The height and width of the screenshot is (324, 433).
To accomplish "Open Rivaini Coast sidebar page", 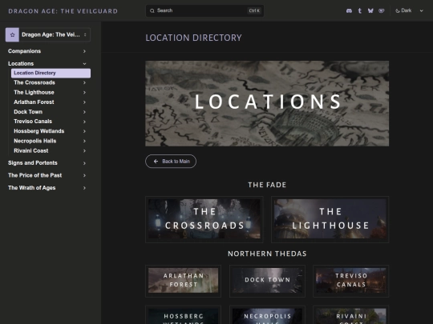I will pos(31,150).
